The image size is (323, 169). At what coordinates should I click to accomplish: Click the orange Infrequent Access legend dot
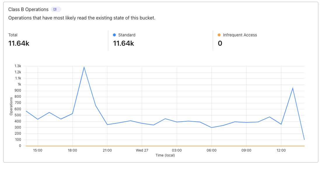[x=219, y=35]
